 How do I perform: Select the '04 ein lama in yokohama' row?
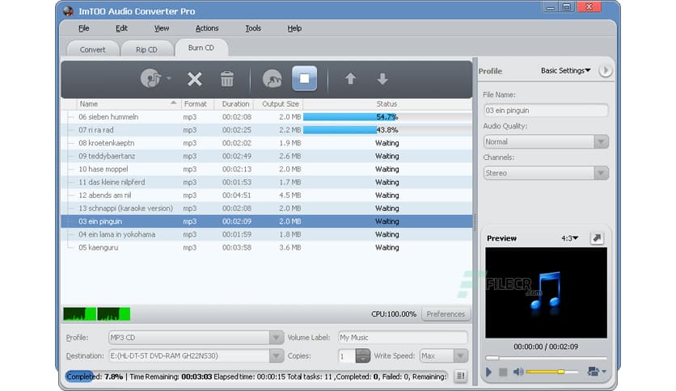pyautogui.click(x=266, y=234)
